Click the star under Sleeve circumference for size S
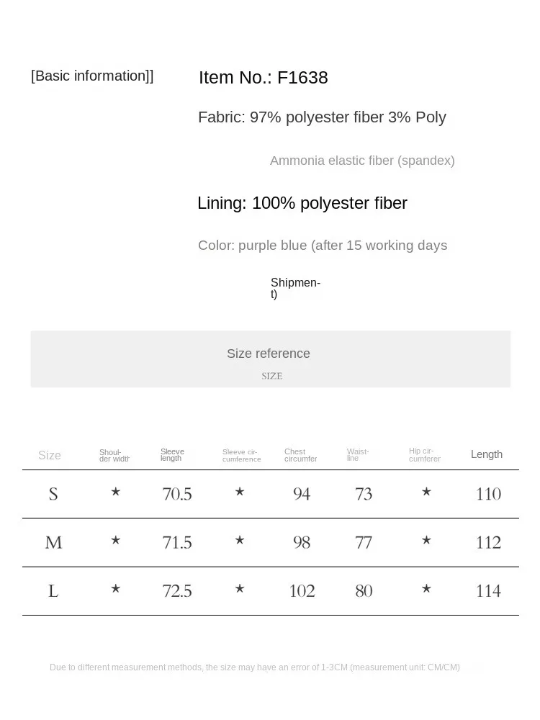The height and width of the screenshot is (720, 540). click(x=240, y=492)
